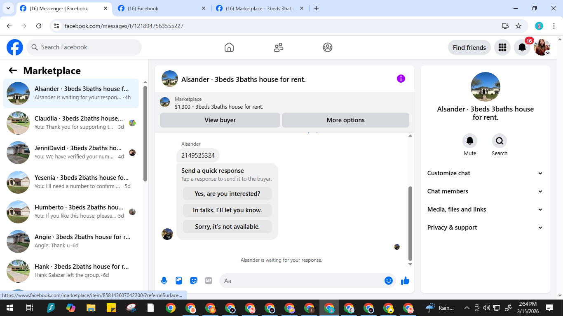The image size is (563, 316).
Task: Open the Windows Start menu
Action: pyautogui.click(x=9, y=308)
